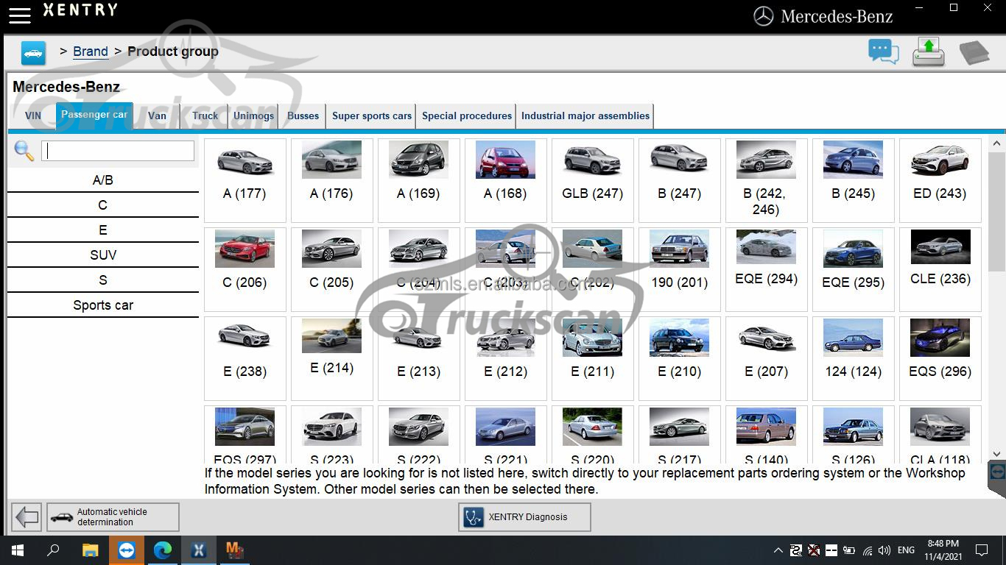Click the blue car home icon
The width and height of the screenshot is (1006, 565).
[33, 53]
